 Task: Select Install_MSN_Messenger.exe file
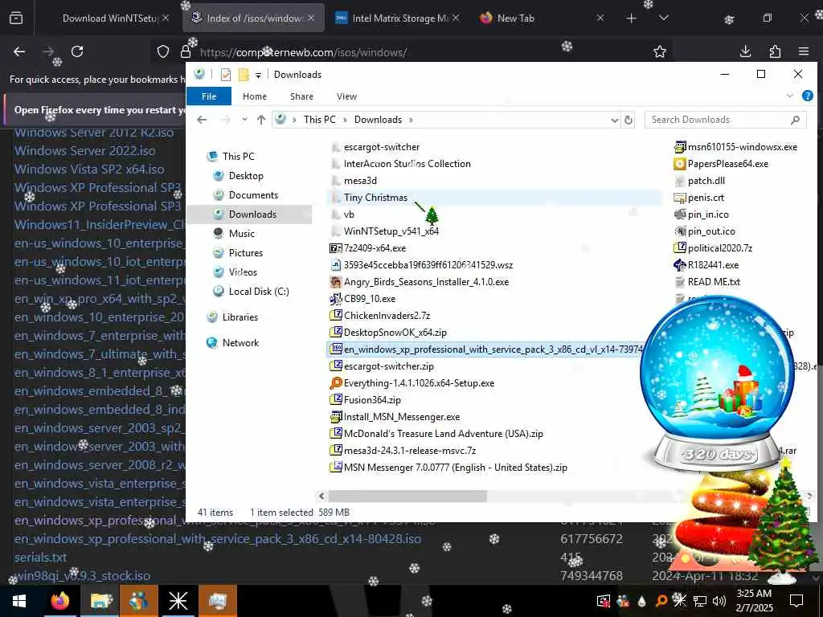click(402, 417)
